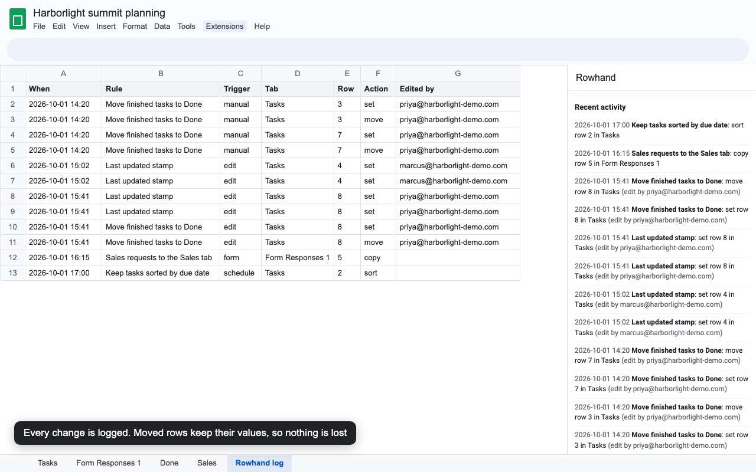Screen dimensions: 756x472
Task: Select the "Keep tasks sorted by due date" grid cell
Action: click(x=161, y=273)
